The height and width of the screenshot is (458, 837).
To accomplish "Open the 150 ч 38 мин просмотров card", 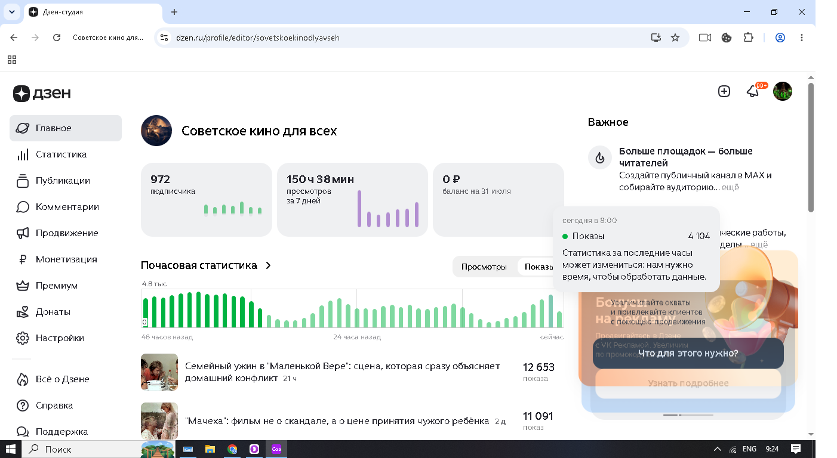I will pyautogui.click(x=352, y=200).
